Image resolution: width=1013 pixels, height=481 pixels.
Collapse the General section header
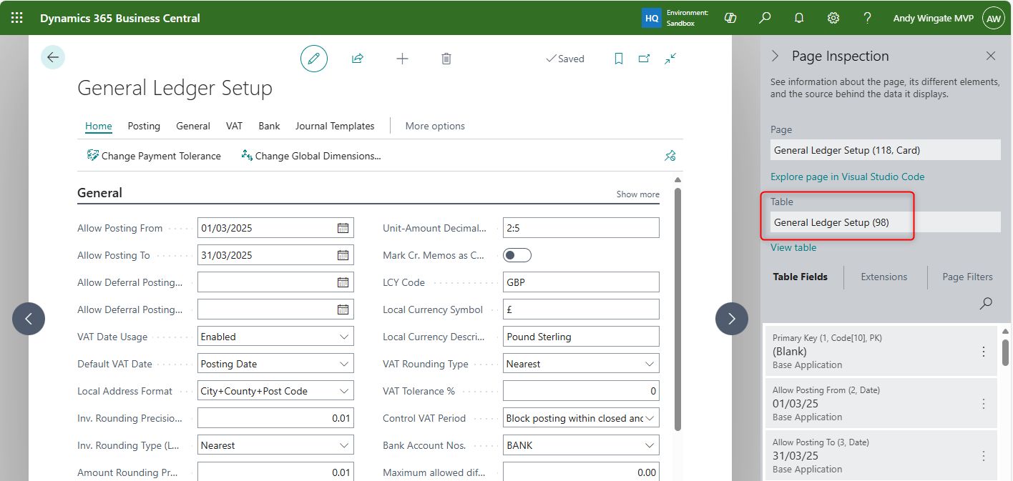pyautogui.click(x=99, y=193)
